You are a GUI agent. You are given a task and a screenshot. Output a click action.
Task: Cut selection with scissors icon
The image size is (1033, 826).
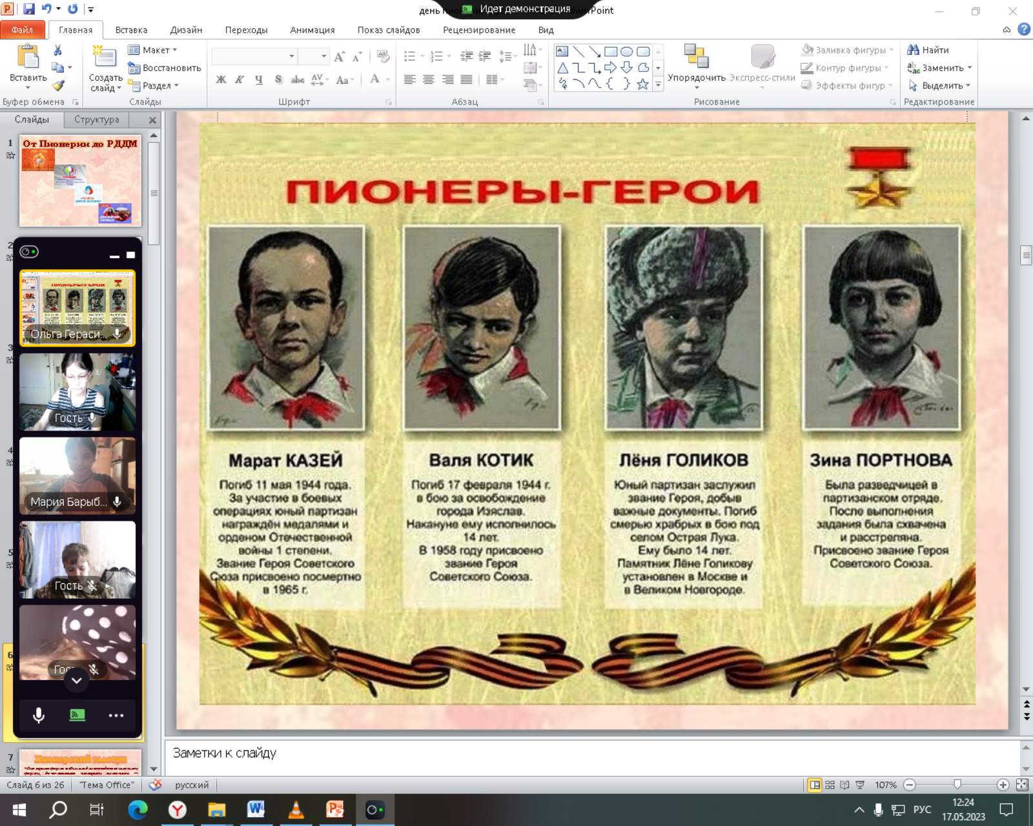click(57, 50)
